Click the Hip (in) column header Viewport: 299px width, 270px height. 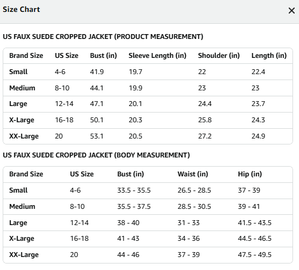coord(250,174)
